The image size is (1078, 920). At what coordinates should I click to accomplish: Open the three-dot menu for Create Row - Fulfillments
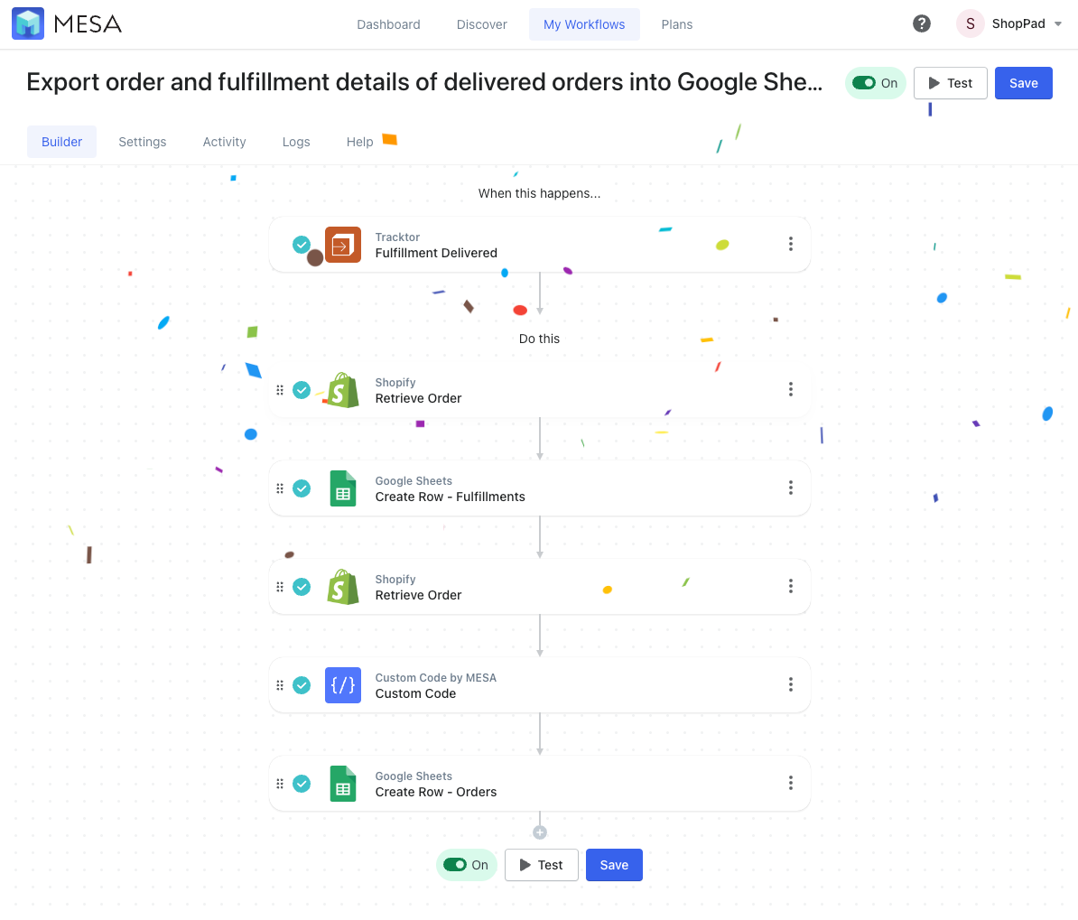[x=791, y=488]
